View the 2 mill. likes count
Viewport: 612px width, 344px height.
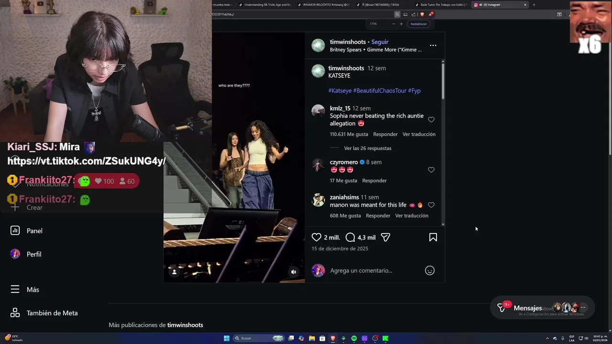(332, 237)
